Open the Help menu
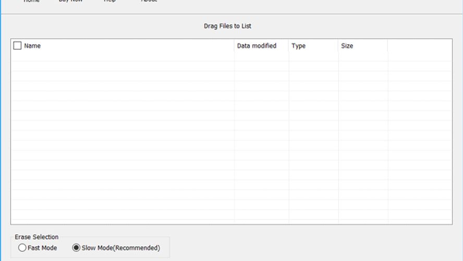This screenshot has width=463, height=261. point(109,1)
